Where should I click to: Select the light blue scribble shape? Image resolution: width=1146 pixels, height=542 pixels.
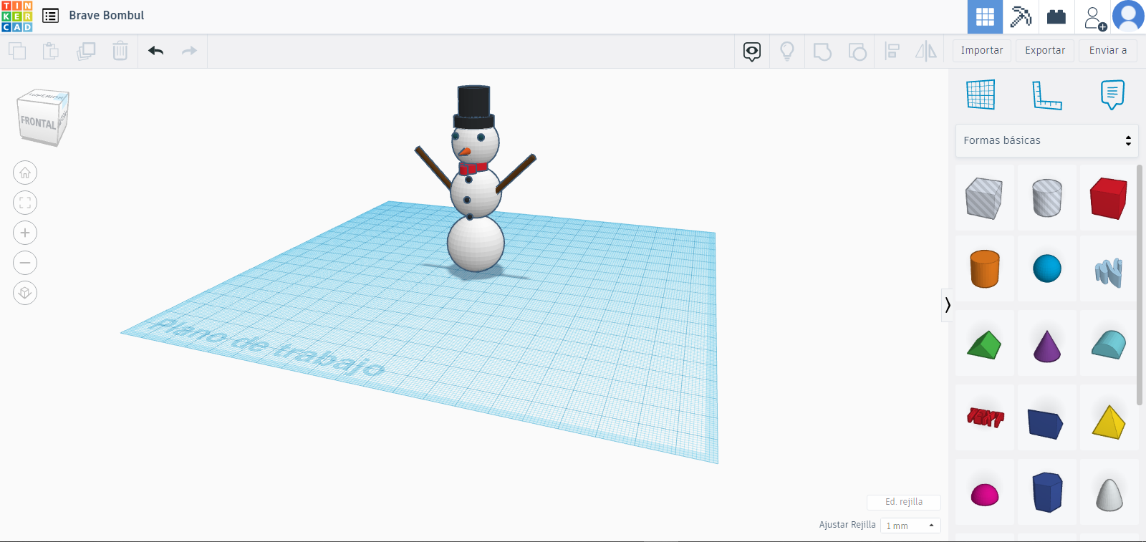click(1109, 272)
